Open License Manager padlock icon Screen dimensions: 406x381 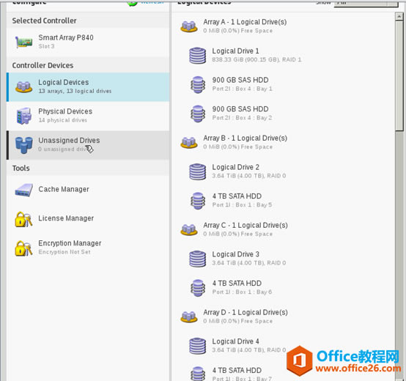coord(23,219)
